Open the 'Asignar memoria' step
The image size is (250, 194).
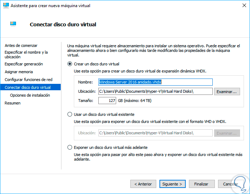19,72
